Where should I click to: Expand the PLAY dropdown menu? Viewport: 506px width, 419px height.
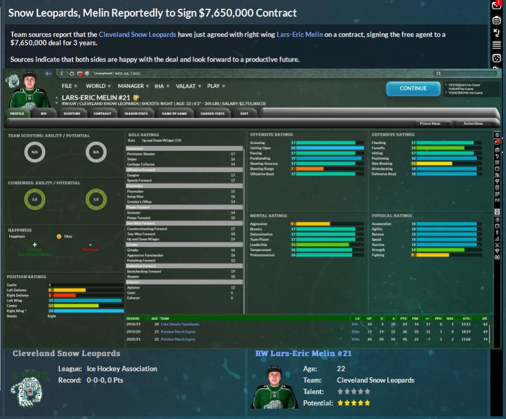216,86
